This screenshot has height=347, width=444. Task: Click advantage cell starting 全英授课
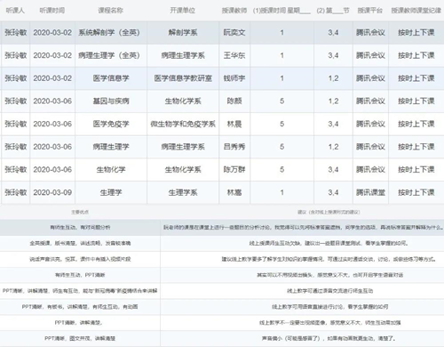[x=80, y=243]
